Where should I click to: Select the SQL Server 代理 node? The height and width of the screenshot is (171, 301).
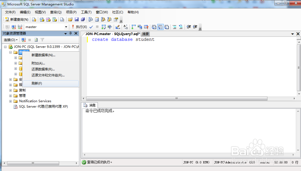tap(43, 106)
